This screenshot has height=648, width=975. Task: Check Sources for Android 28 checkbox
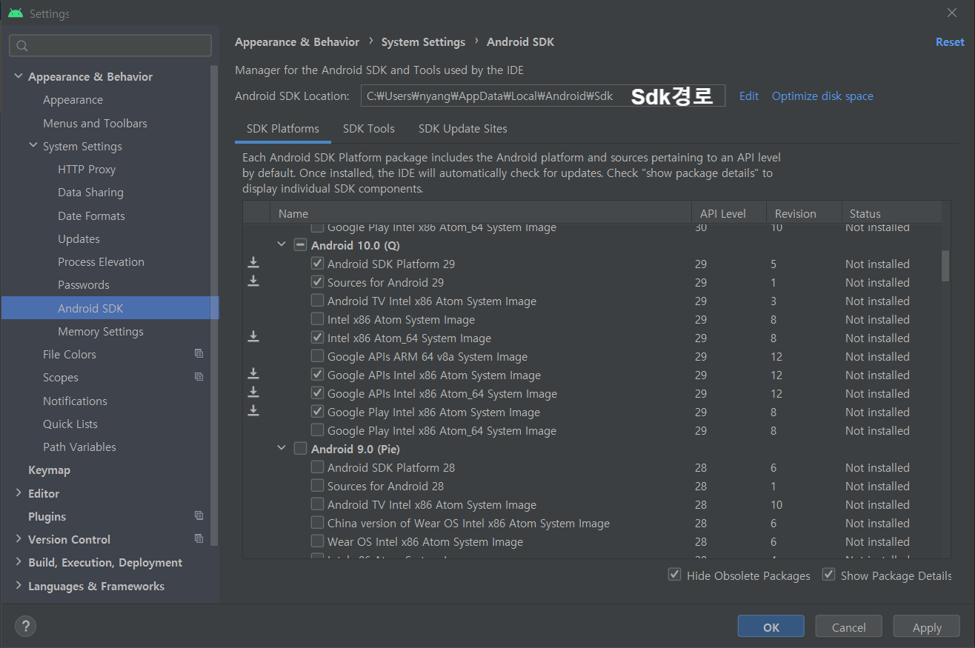pos(317,485)
